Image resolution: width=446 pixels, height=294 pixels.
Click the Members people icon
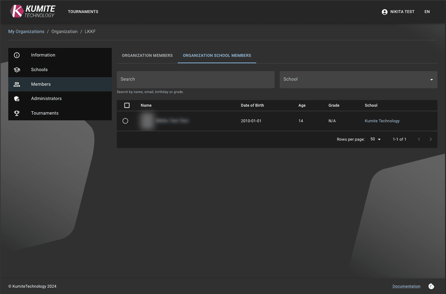17,84
